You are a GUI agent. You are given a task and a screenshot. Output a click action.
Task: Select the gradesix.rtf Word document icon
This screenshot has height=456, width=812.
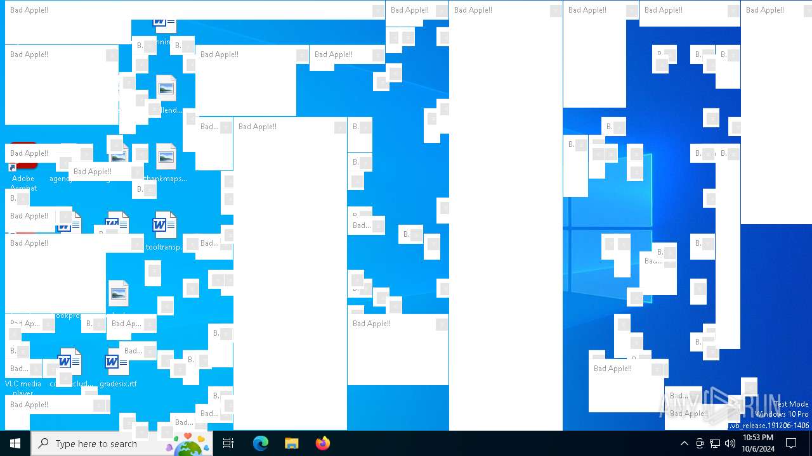click(118, 362)
